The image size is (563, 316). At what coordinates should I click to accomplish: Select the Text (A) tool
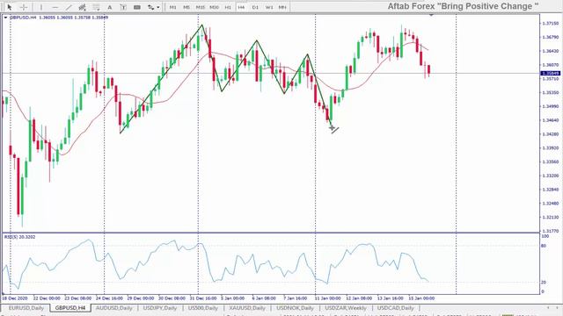109,7
